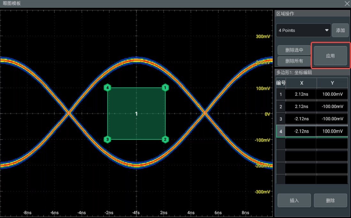Select row number 1 in coordinate table

[x=281, y=95]
